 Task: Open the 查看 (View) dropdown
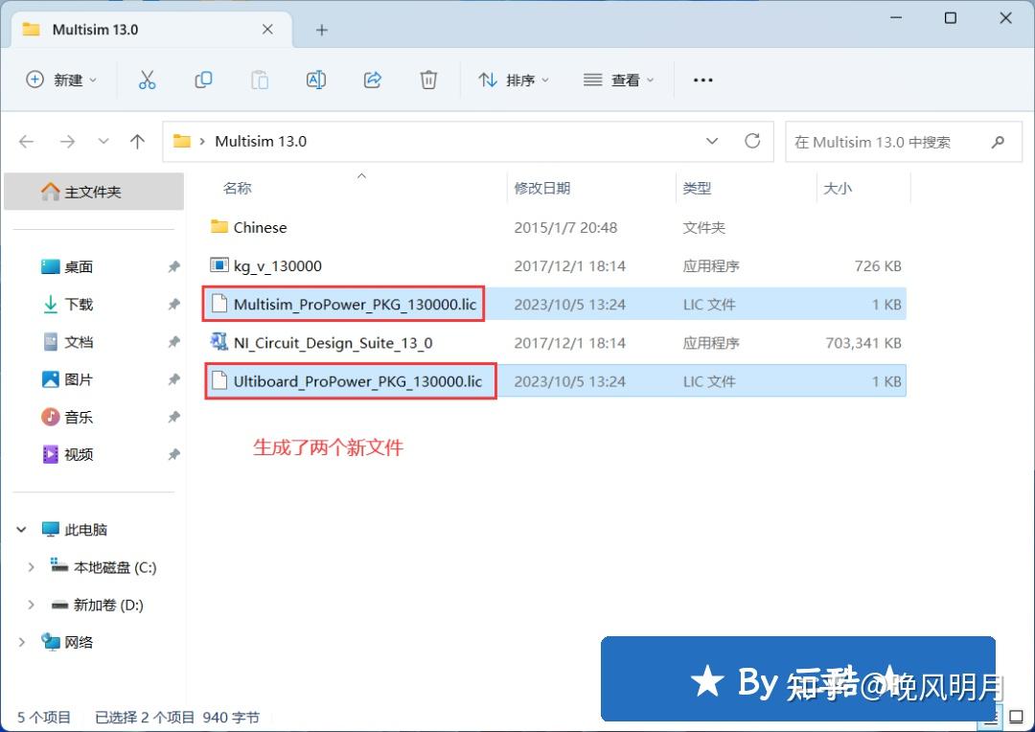[618, 80]
